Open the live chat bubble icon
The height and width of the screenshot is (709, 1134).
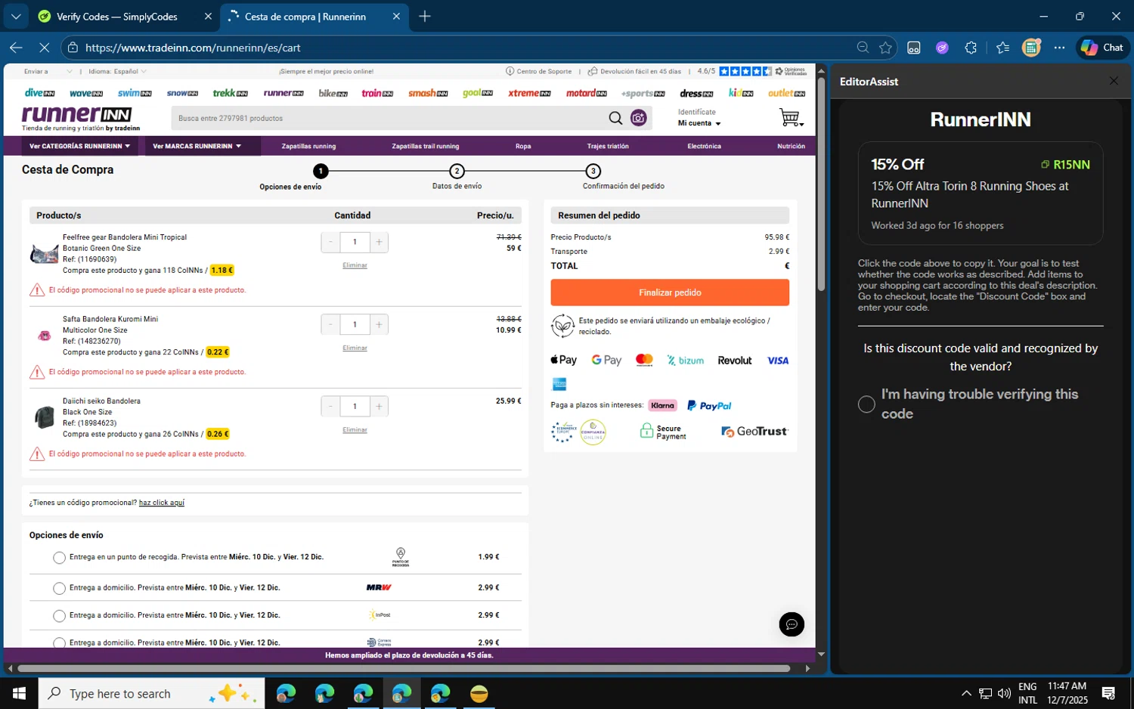pyautogui.click(x=792, y=624)
